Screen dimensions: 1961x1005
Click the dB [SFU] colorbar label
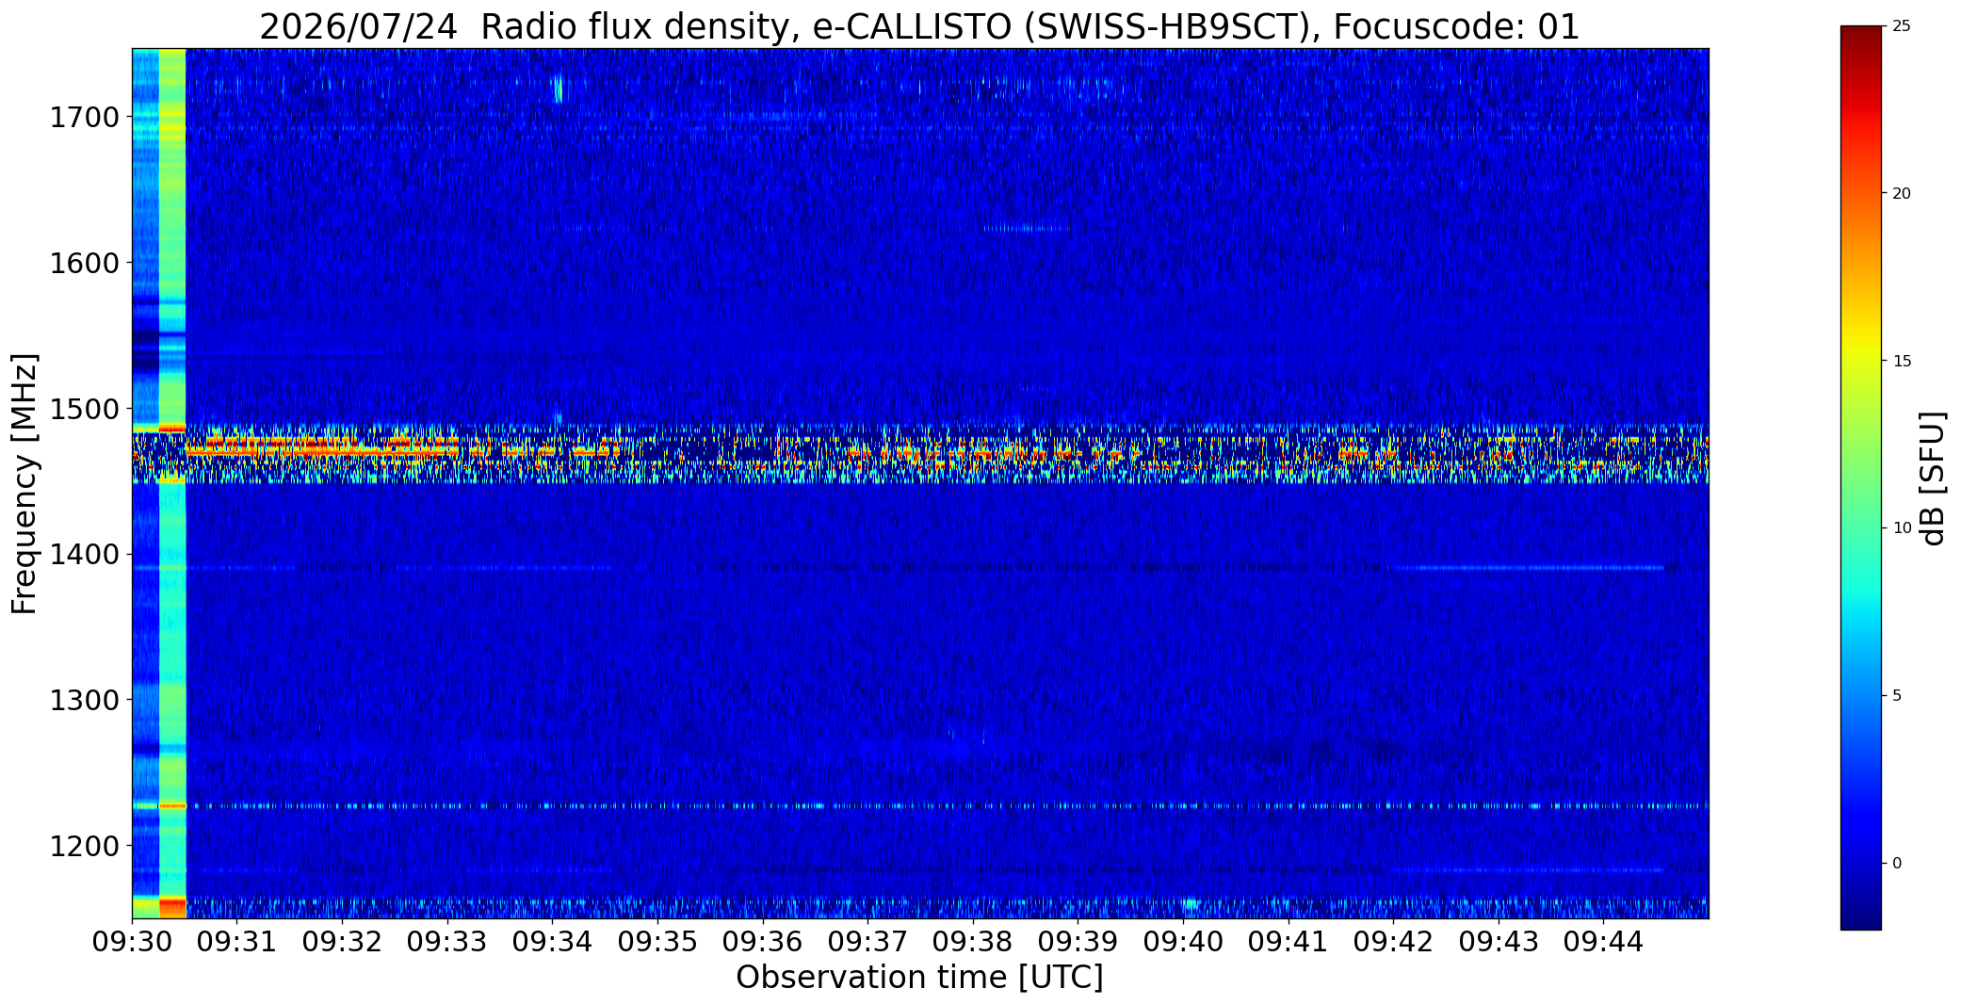[x=1933, y=478]
